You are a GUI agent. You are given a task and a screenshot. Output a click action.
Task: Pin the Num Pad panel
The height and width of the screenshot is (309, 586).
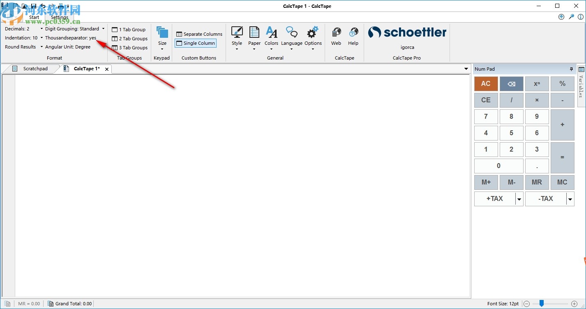click(x=571, y=69)
